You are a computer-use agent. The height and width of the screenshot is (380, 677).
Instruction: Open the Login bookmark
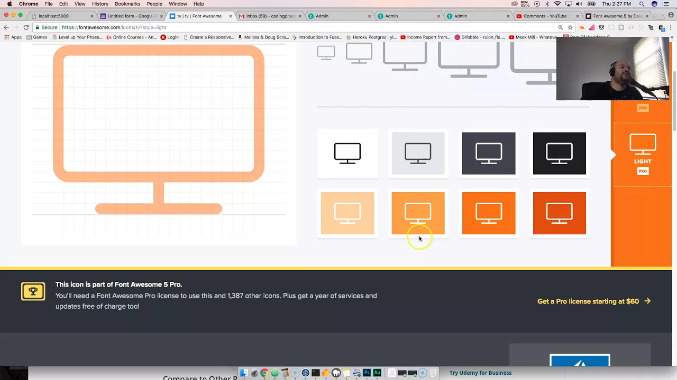pyautogui.click(x=170, y=37)
